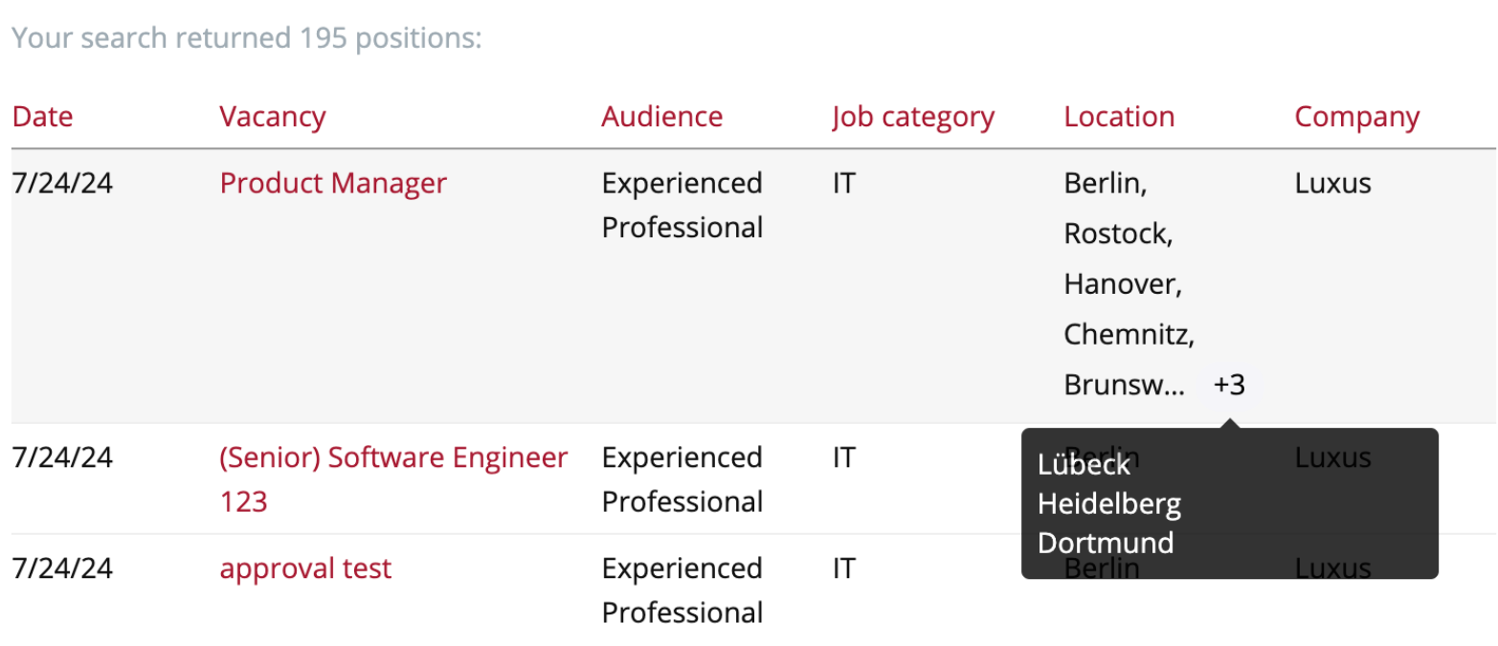The image size is (1498, 646).
Task: Sort positions by Date column
Action: pyautogui.click(x=42, y=117)
